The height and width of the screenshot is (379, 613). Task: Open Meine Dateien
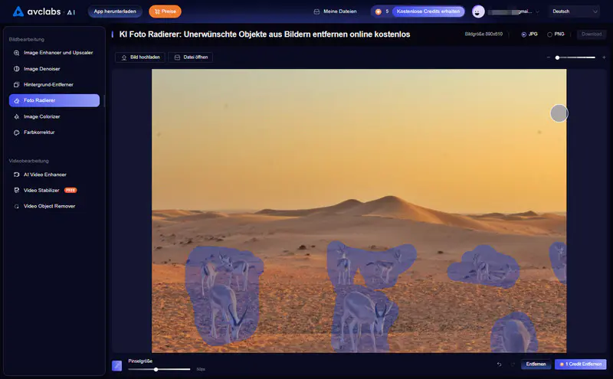point(336,11)
